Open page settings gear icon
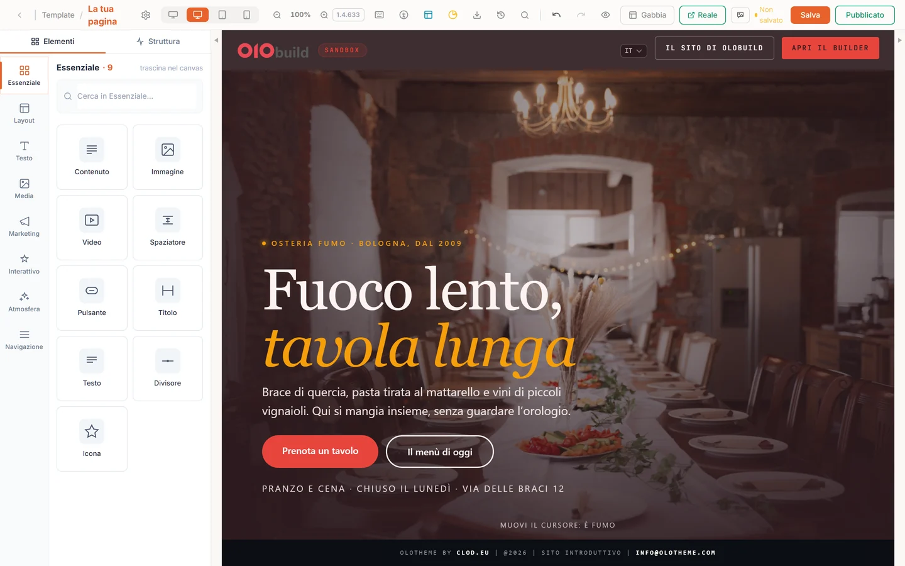Image resolution: width=905 pixels, height=566 pixels. click(146, 15)
